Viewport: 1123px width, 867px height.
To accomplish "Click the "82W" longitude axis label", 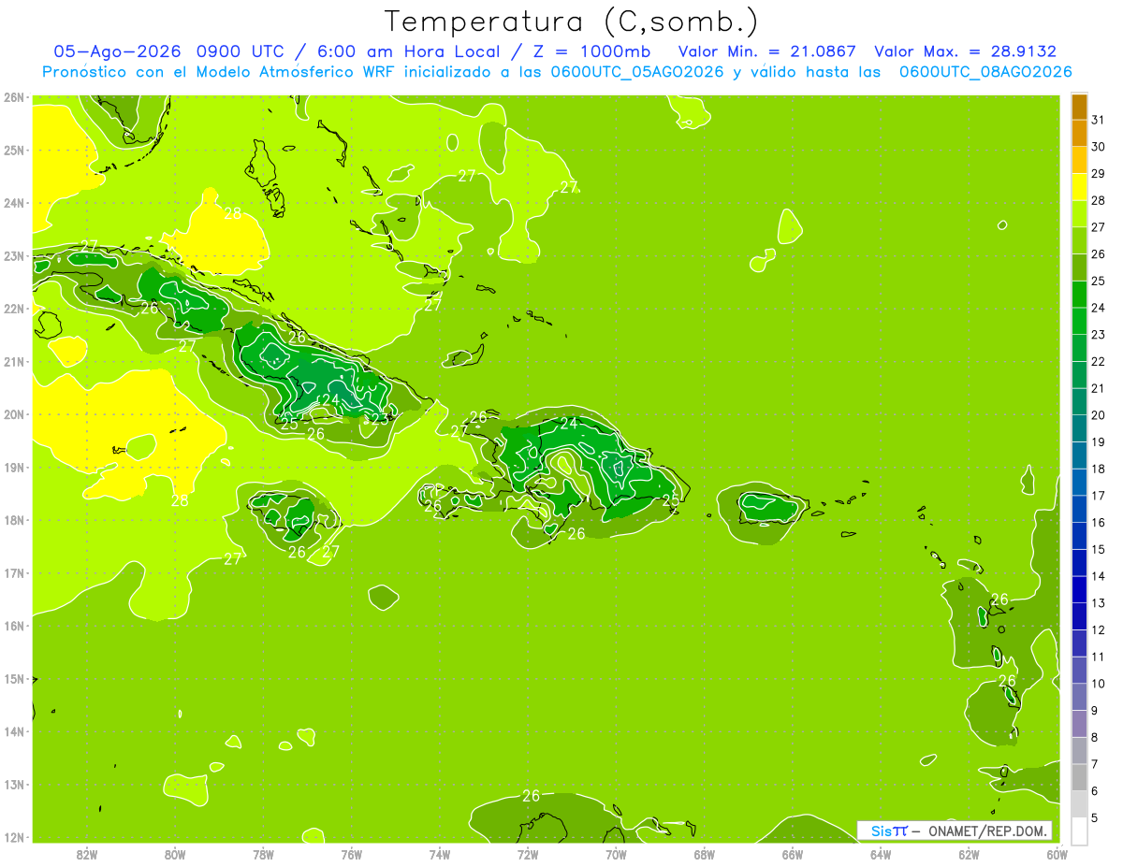I will 86,854.
